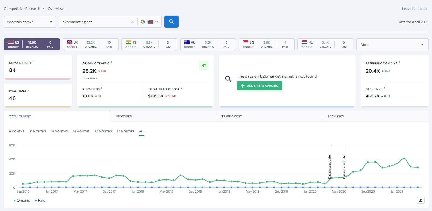Click the Page Trust info icon
432x211 pixels.
click(28, 90)
